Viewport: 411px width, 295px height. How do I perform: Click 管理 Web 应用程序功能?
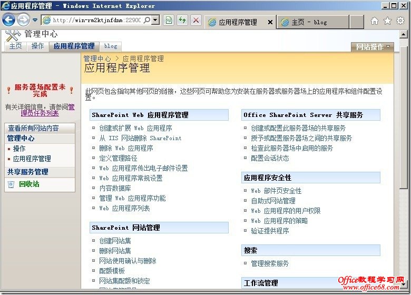coord(132,198)
